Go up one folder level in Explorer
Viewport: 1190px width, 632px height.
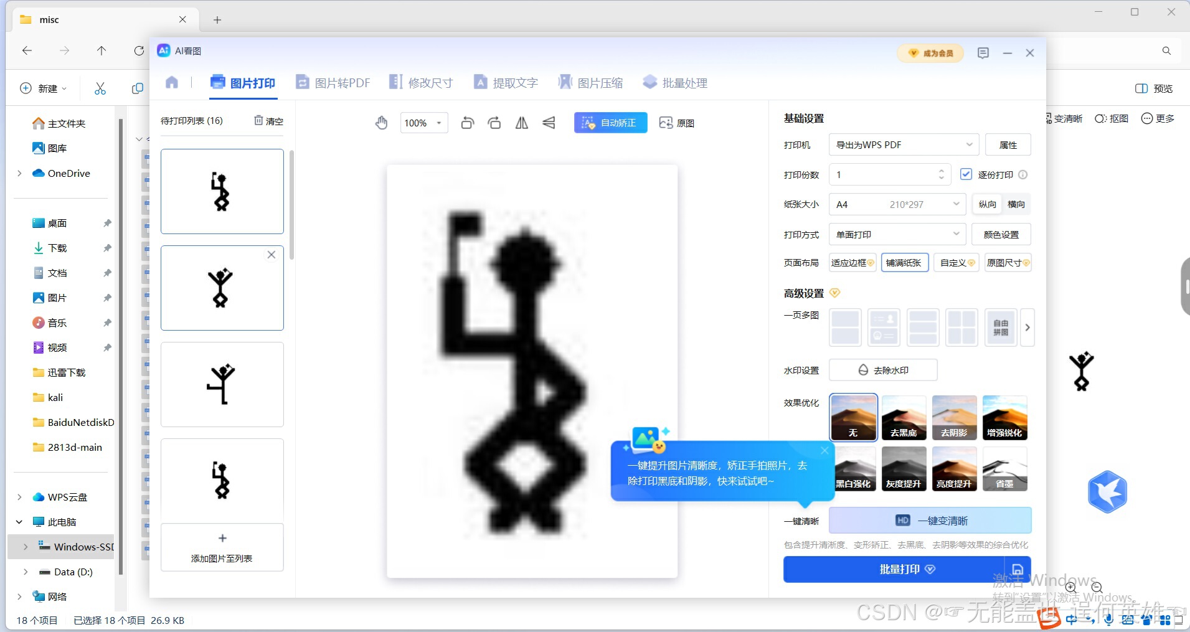coord(102,51)
